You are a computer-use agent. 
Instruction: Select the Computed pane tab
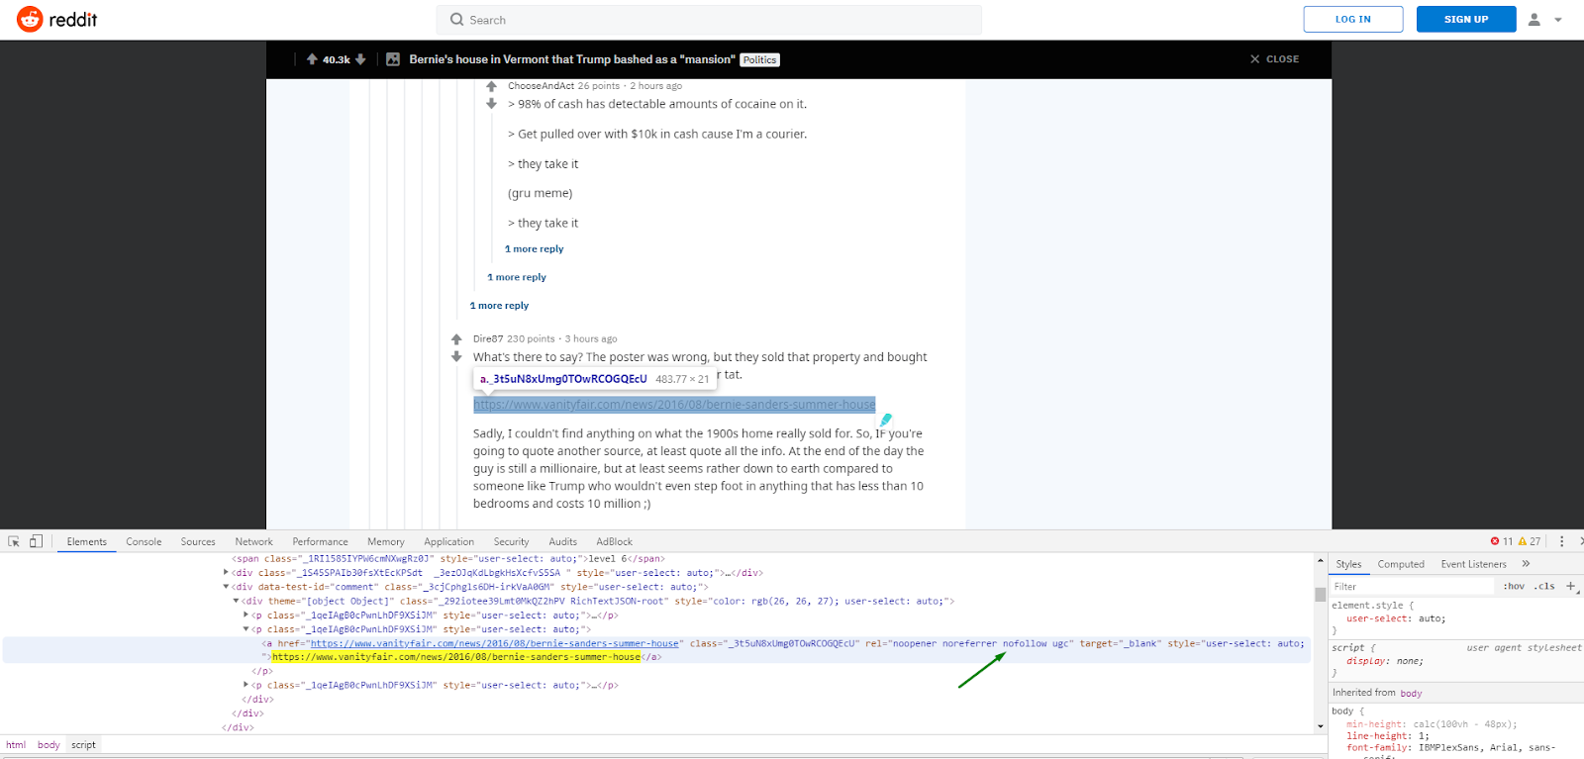1401,564
